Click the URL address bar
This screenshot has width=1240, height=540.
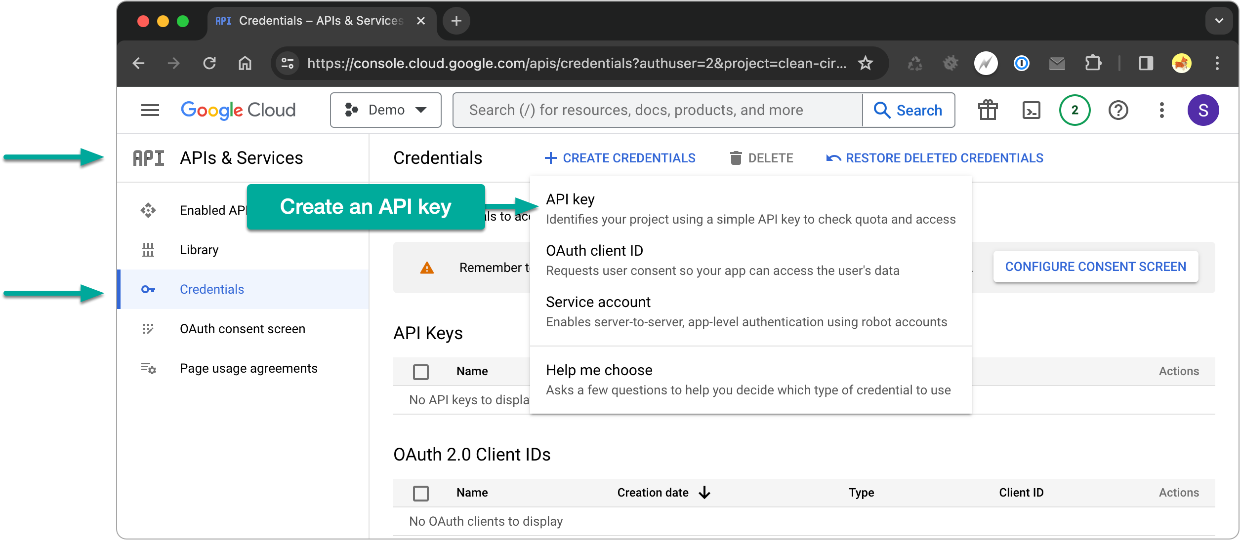coord(577,63)
